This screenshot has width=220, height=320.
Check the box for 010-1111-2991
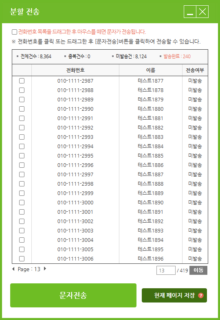pos(22,118)
